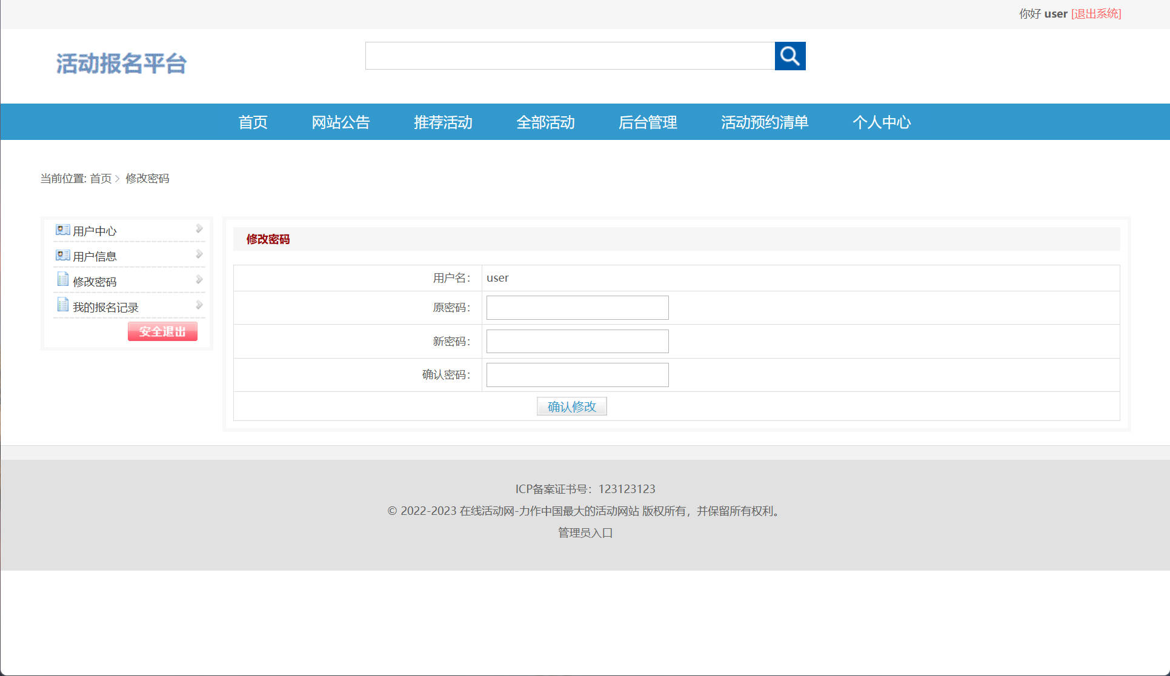Open the 推荐活动 navigation tab
This screenshot has height=676, width=1170.
pyautogui.click(x=443, y=122)
